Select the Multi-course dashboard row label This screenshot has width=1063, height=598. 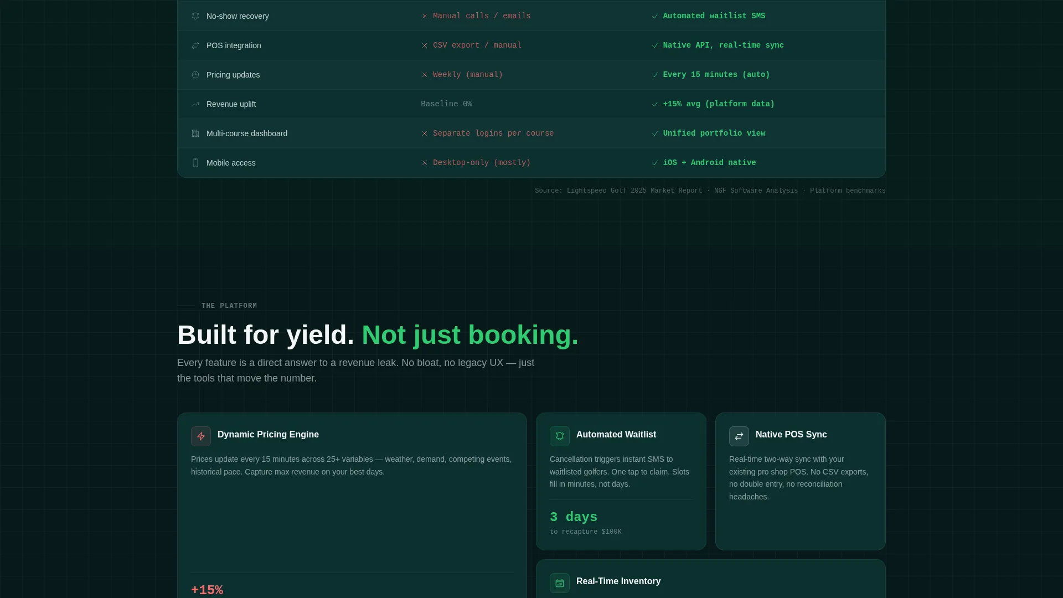(247, 133)
